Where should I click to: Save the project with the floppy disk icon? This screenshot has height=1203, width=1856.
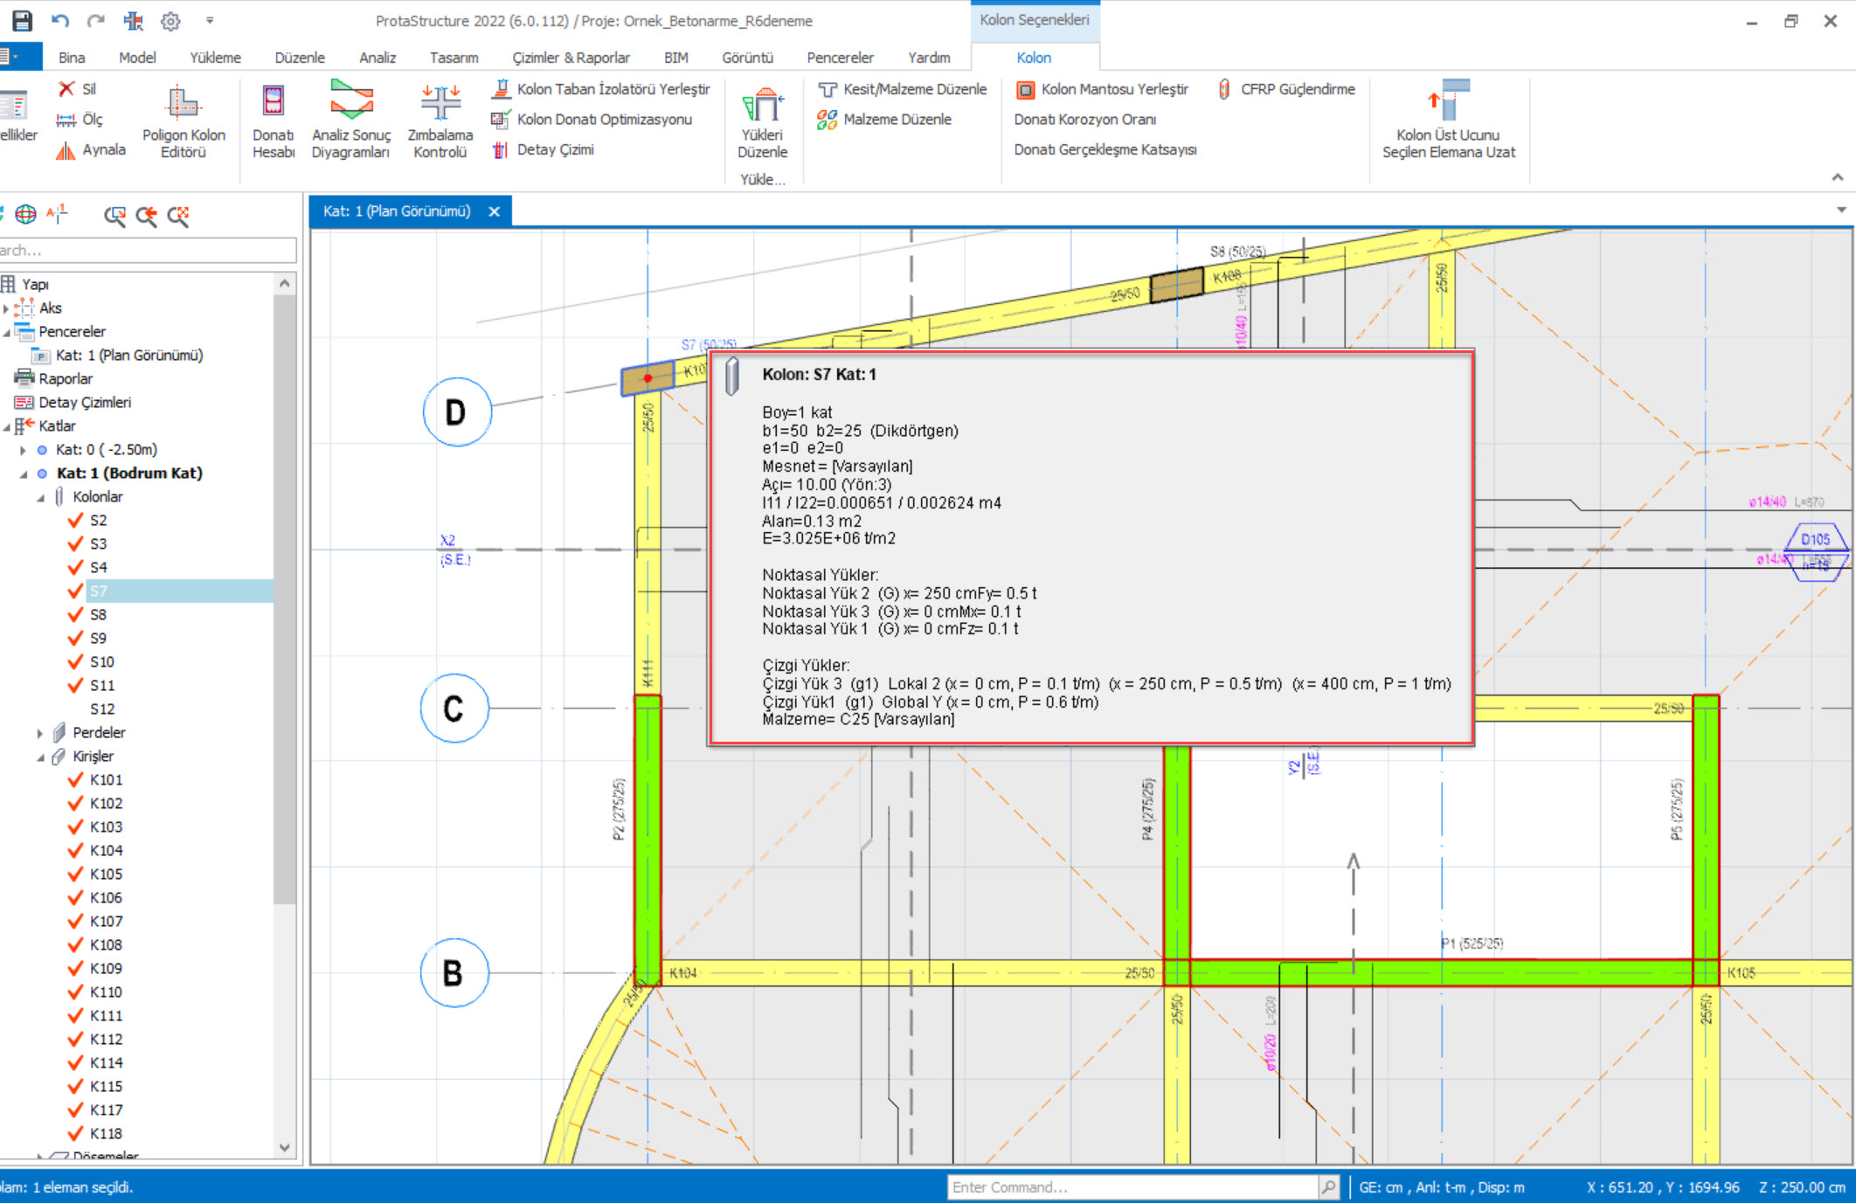coord(21,20)
